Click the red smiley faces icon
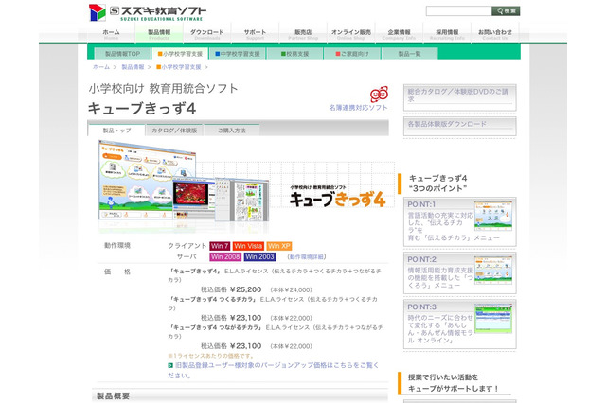Viewport: 606px width, 403px height. click(x=379, y=94)
